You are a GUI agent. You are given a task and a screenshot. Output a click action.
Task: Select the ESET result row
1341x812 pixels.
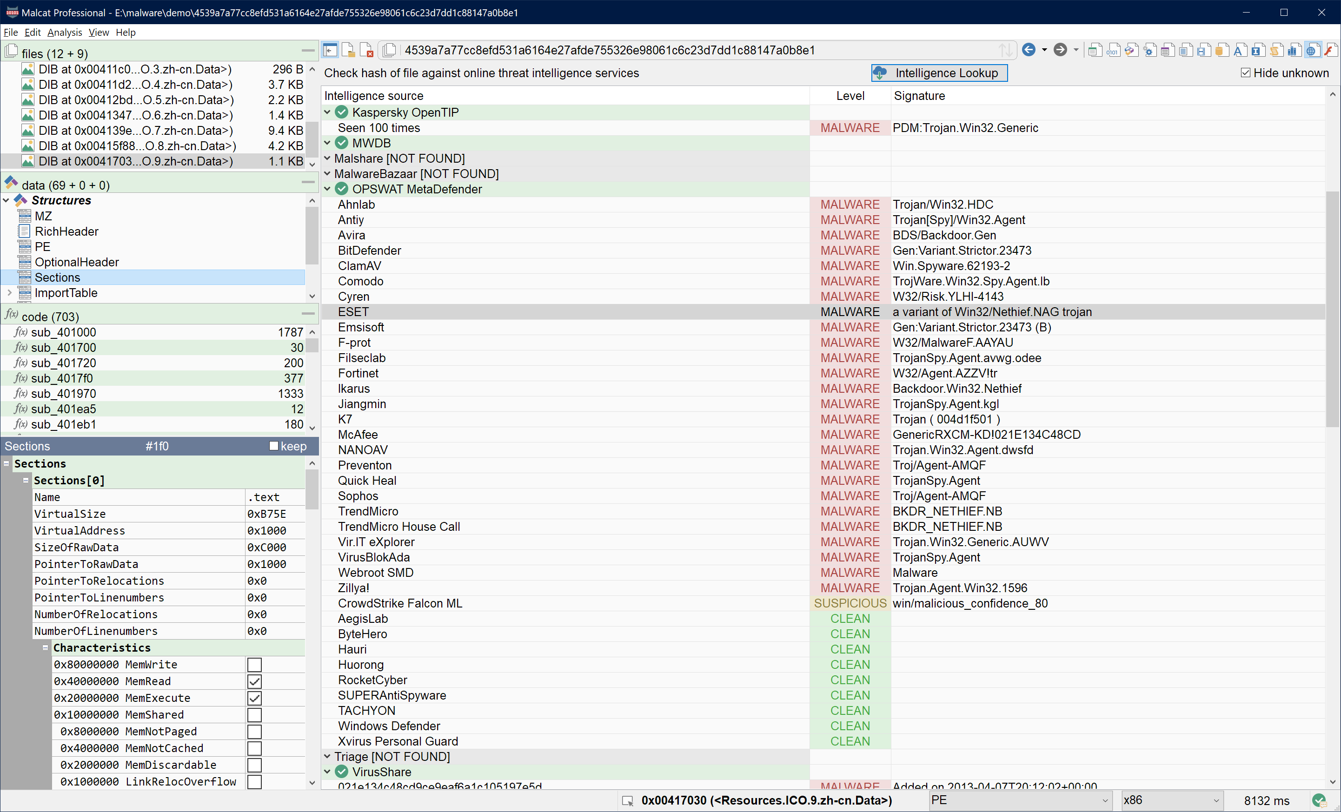pos(823,311)
